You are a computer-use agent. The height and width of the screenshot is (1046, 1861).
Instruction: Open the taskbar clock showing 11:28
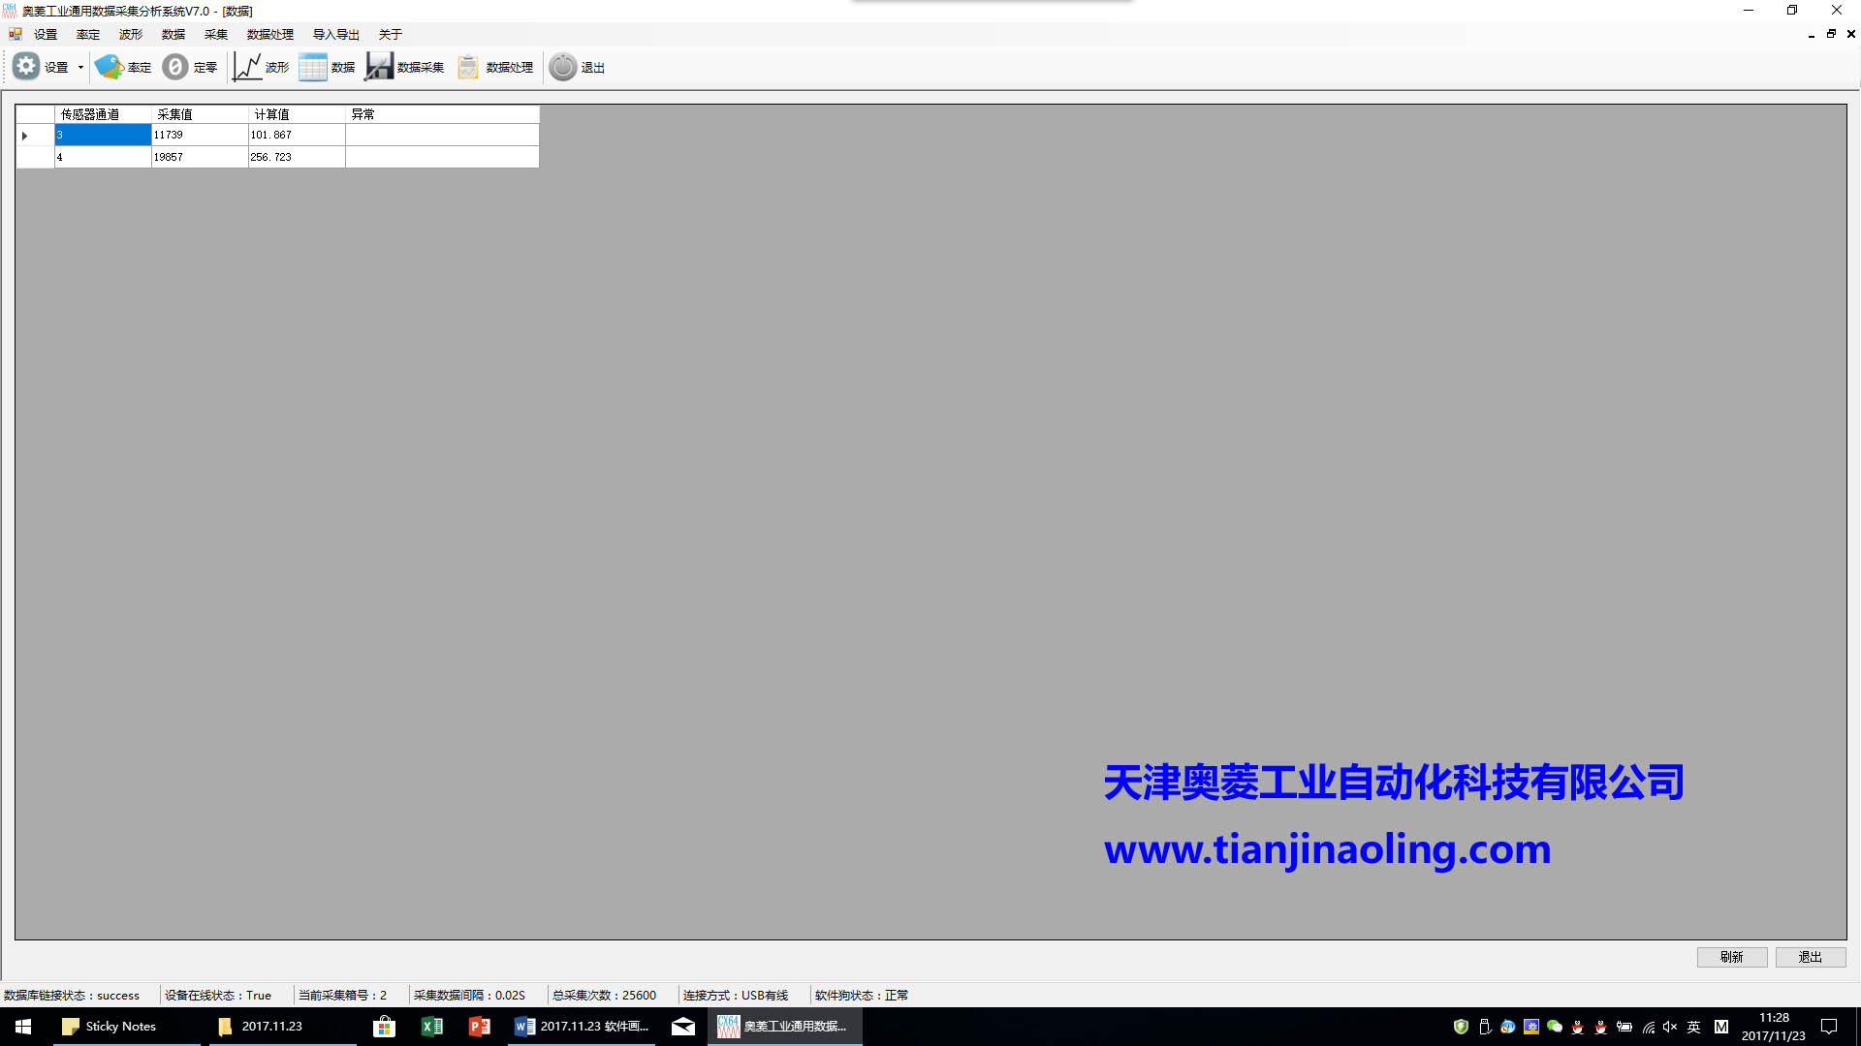[1774, 1027]
